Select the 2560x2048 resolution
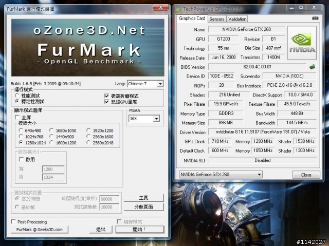This screenshot has width=329, height=246. [x=88, y=142]
